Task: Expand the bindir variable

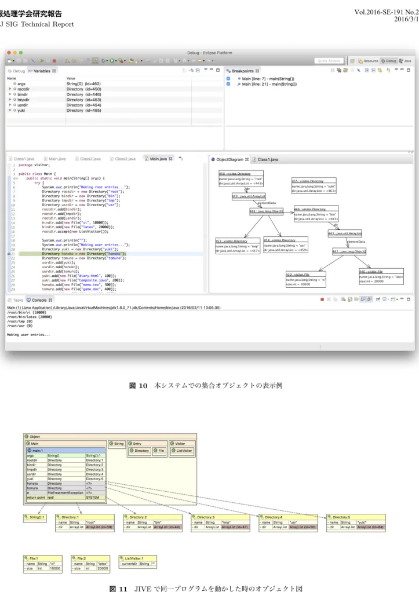Action: pyautogui.click(x=10, y=94)
